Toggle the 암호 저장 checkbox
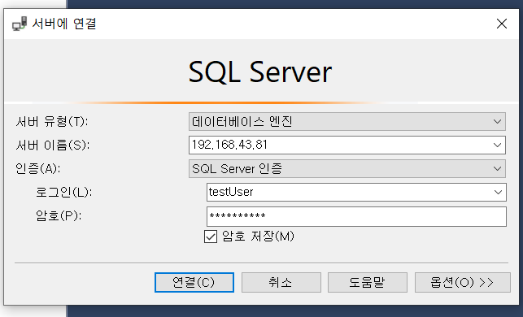This screenshot has height=317, width=523. (211, 237)
